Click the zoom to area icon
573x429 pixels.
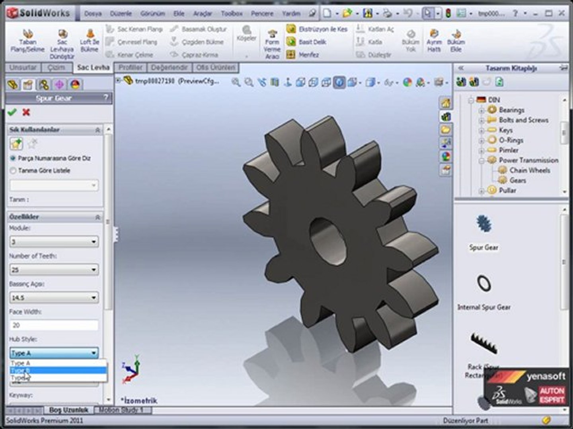[x=249, y=82]
